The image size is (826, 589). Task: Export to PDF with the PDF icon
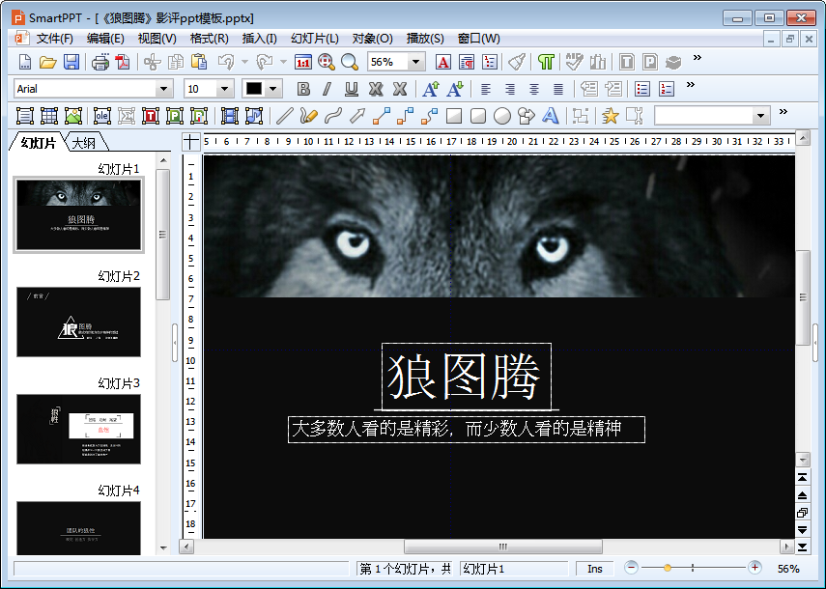coord(123,62)
